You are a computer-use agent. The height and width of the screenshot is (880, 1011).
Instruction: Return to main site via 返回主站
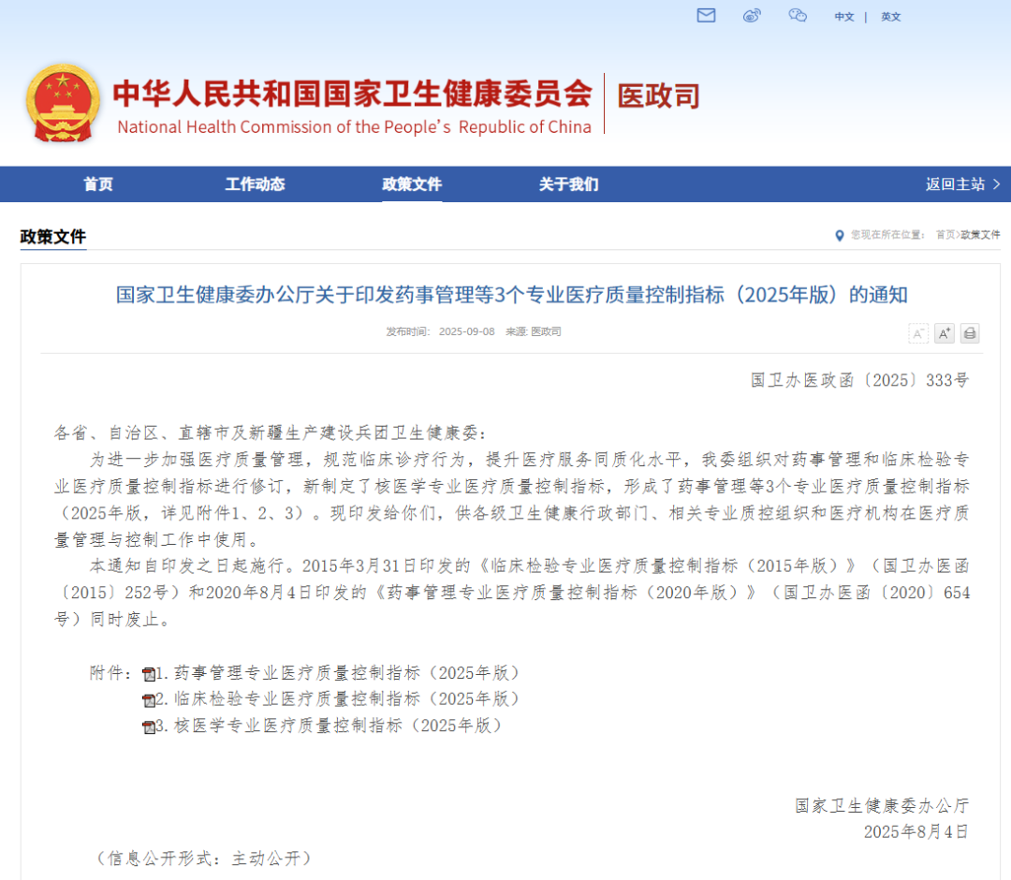pos(955,184)
